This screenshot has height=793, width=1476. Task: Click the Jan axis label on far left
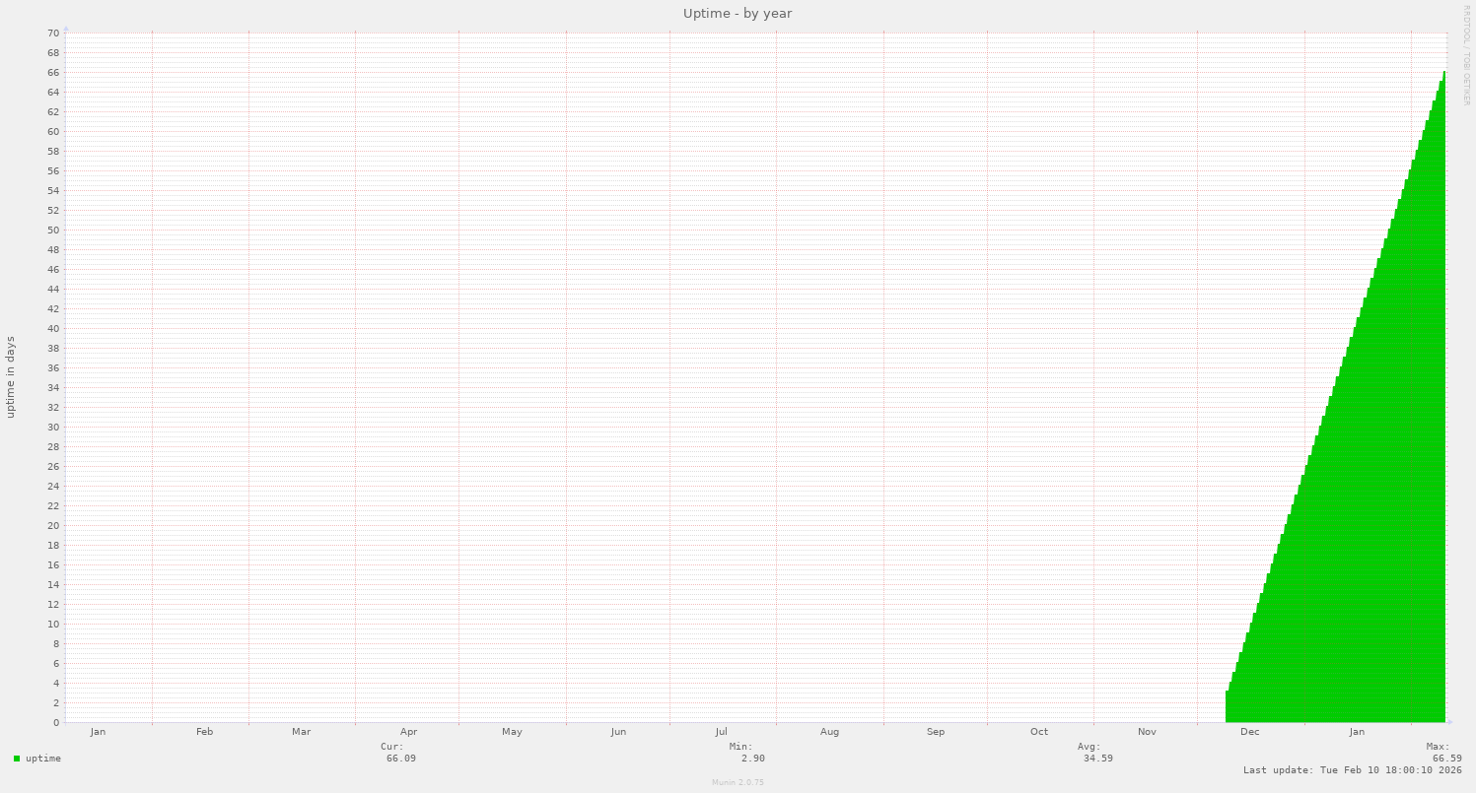point(98,732)
